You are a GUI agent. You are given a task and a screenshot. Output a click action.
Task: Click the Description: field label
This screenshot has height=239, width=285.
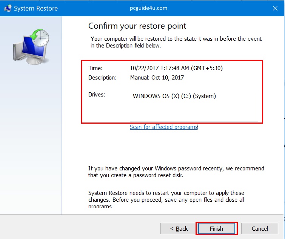102,77
